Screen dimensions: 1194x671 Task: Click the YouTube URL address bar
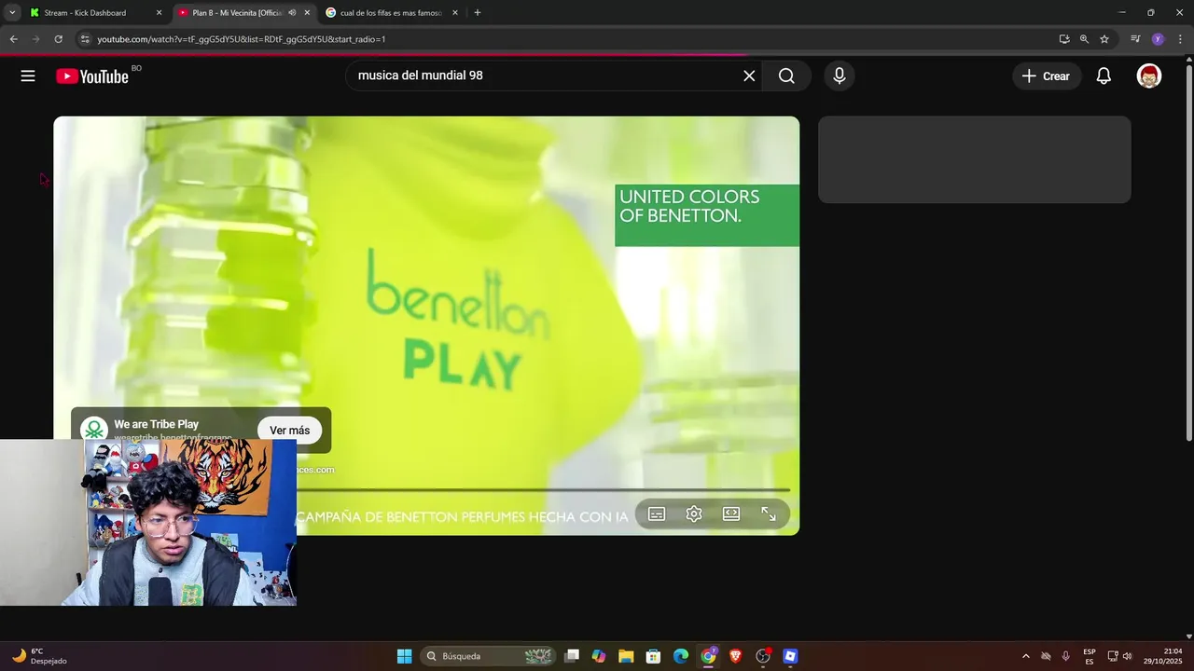(x=560, y=39)
